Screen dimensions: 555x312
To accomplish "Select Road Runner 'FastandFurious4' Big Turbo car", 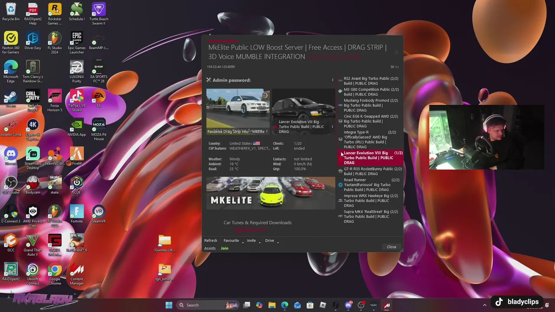I will pos(370,185).
